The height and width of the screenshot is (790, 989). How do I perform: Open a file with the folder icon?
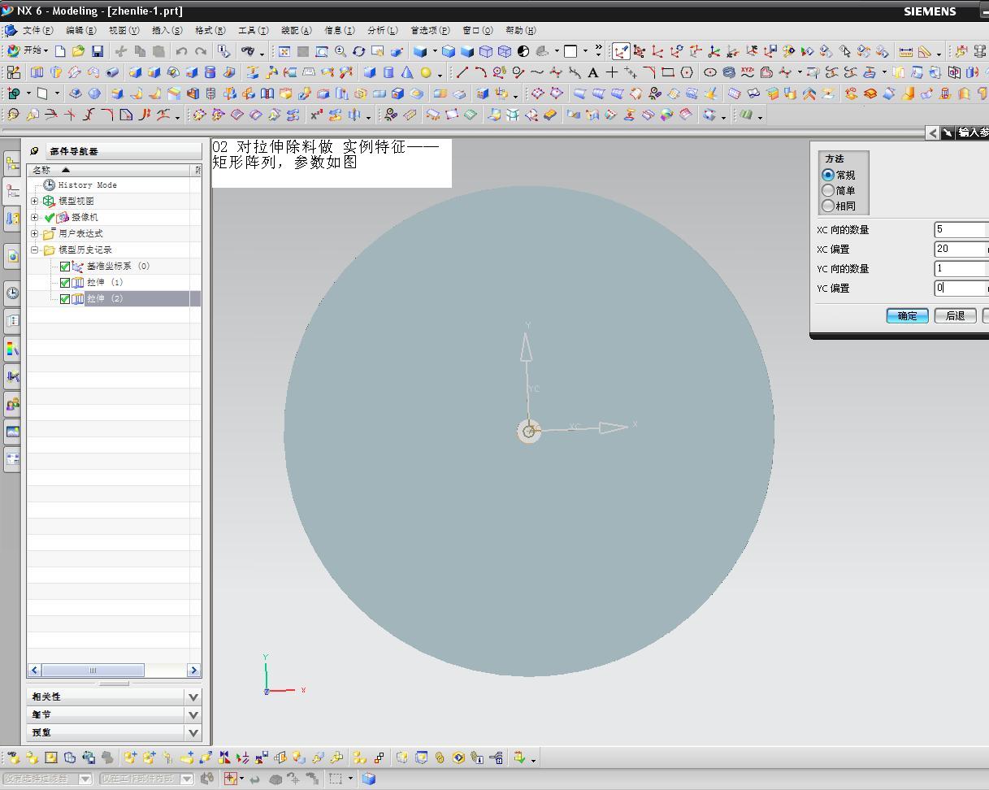pyautogui.click(x=78, y=51)
